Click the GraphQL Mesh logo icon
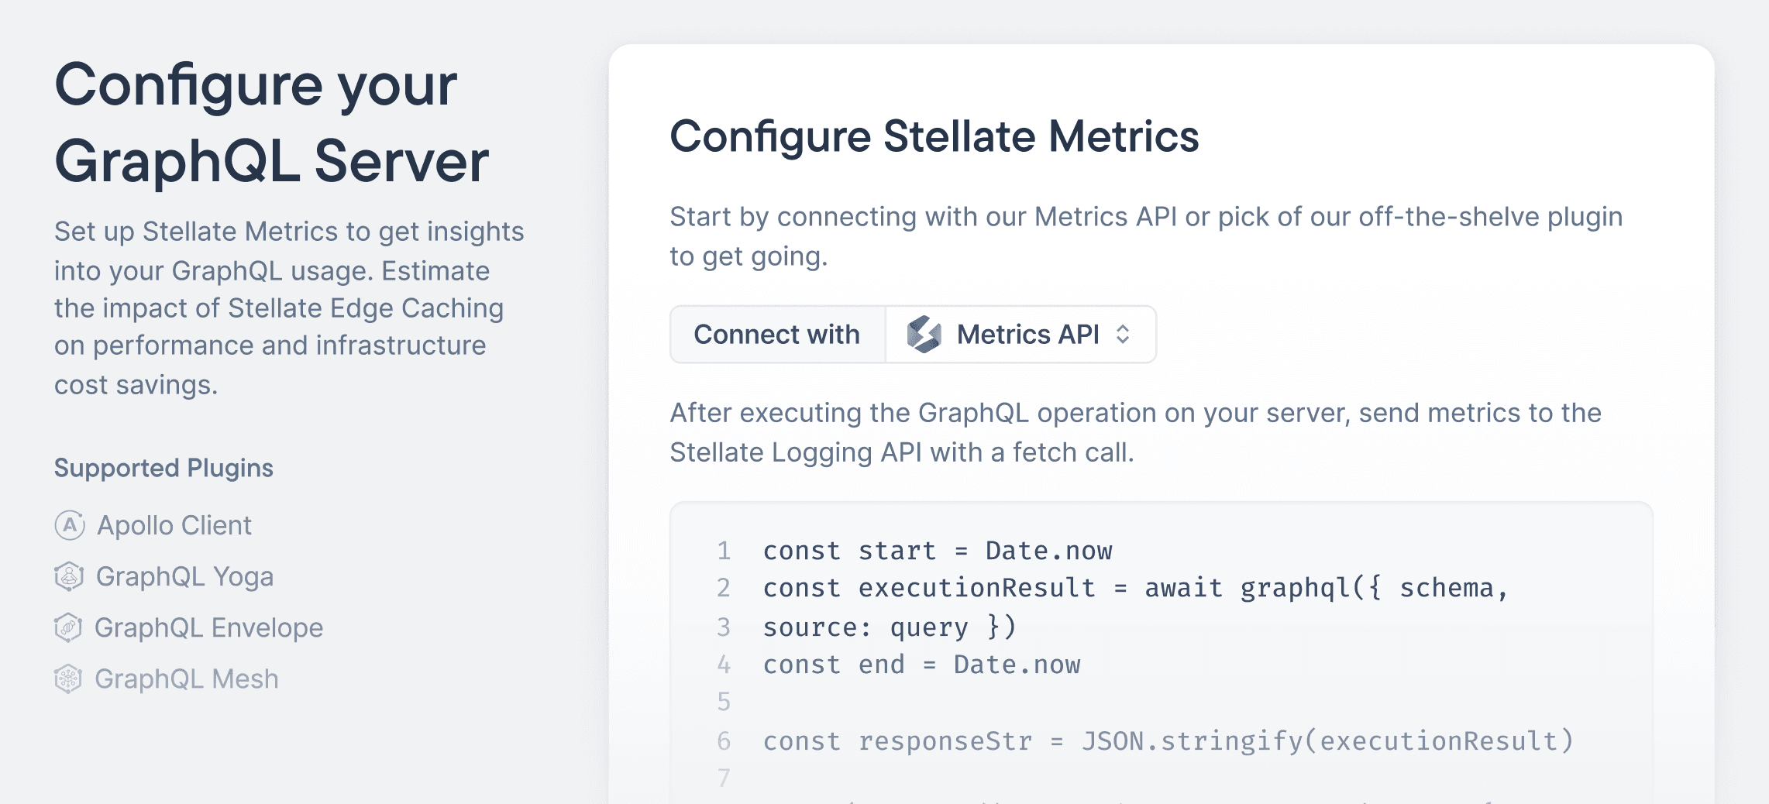Viewport: 1769px width, 804px height. point(68,679)
